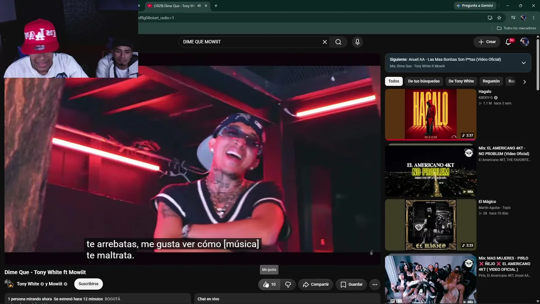Viewport: 540px width, 304px height.
Task: Clear the YouTube search box text
Action: [x=325, y=42]
